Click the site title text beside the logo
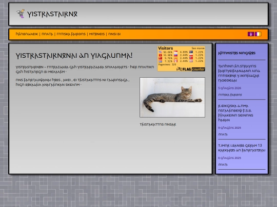 point(52,14)
